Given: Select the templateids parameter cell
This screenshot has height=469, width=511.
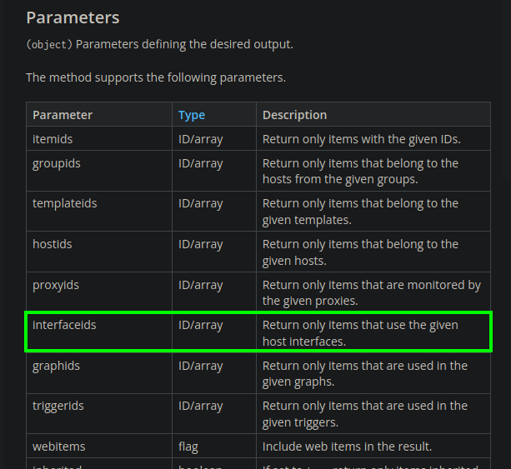Looking at the screenshot, I should click(x=65, y=203).
